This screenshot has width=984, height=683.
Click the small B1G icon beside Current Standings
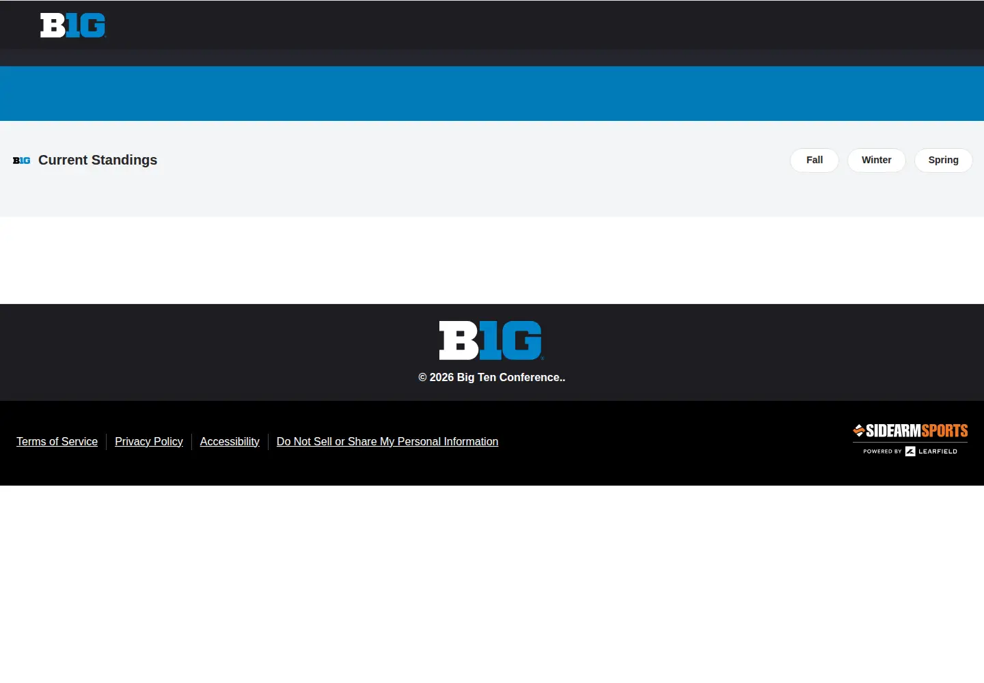coord(22,161)
